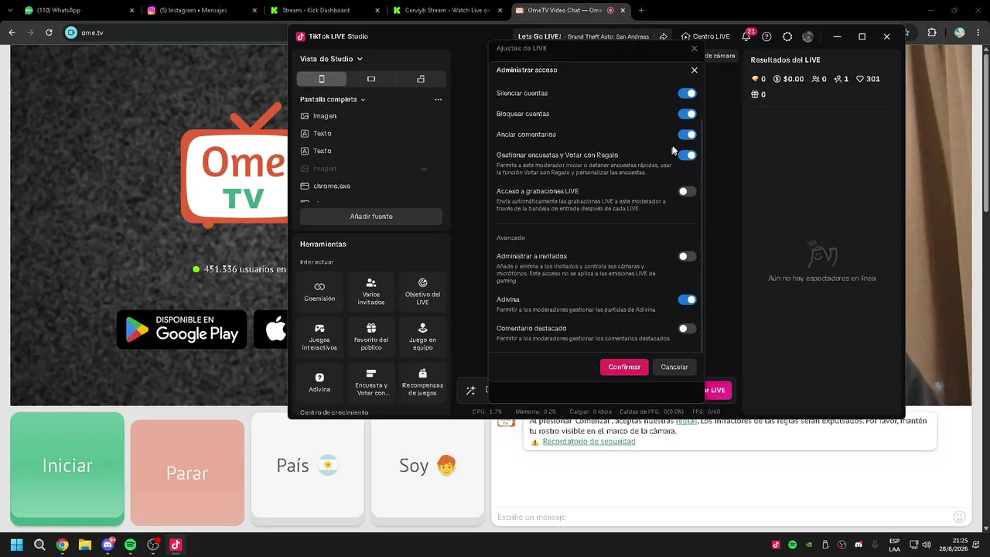Open the Soy gender selector on OmeTV
The image size is (990, 557).
click(x=428, y=465)
